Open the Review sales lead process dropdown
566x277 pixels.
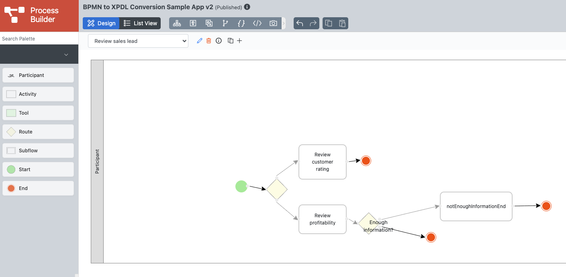pyautogui.click(x=138, y=41)
